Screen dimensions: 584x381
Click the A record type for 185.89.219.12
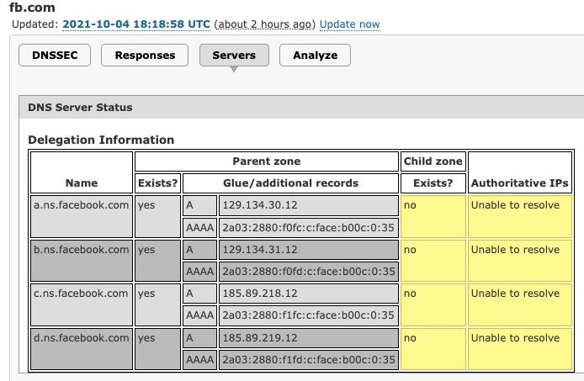click(x=199, y=338)
